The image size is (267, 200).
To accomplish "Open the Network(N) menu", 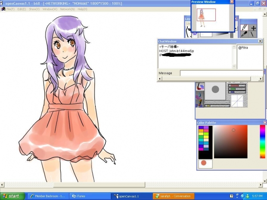I will coord(67,9).
